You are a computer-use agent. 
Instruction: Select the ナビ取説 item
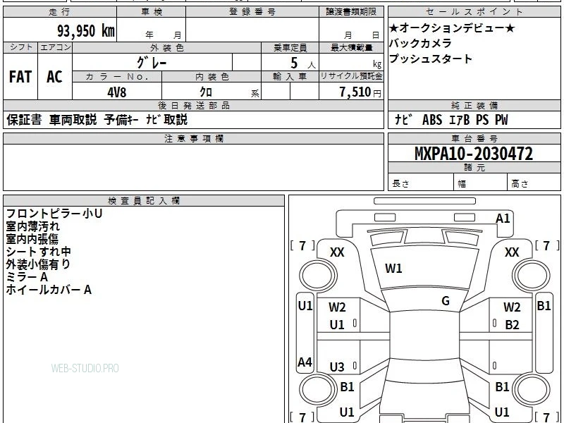pyautogui.click(x=166, y=120)
